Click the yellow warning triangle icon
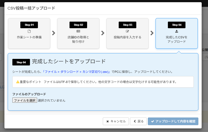208x132 pixels. coord(18,82)
